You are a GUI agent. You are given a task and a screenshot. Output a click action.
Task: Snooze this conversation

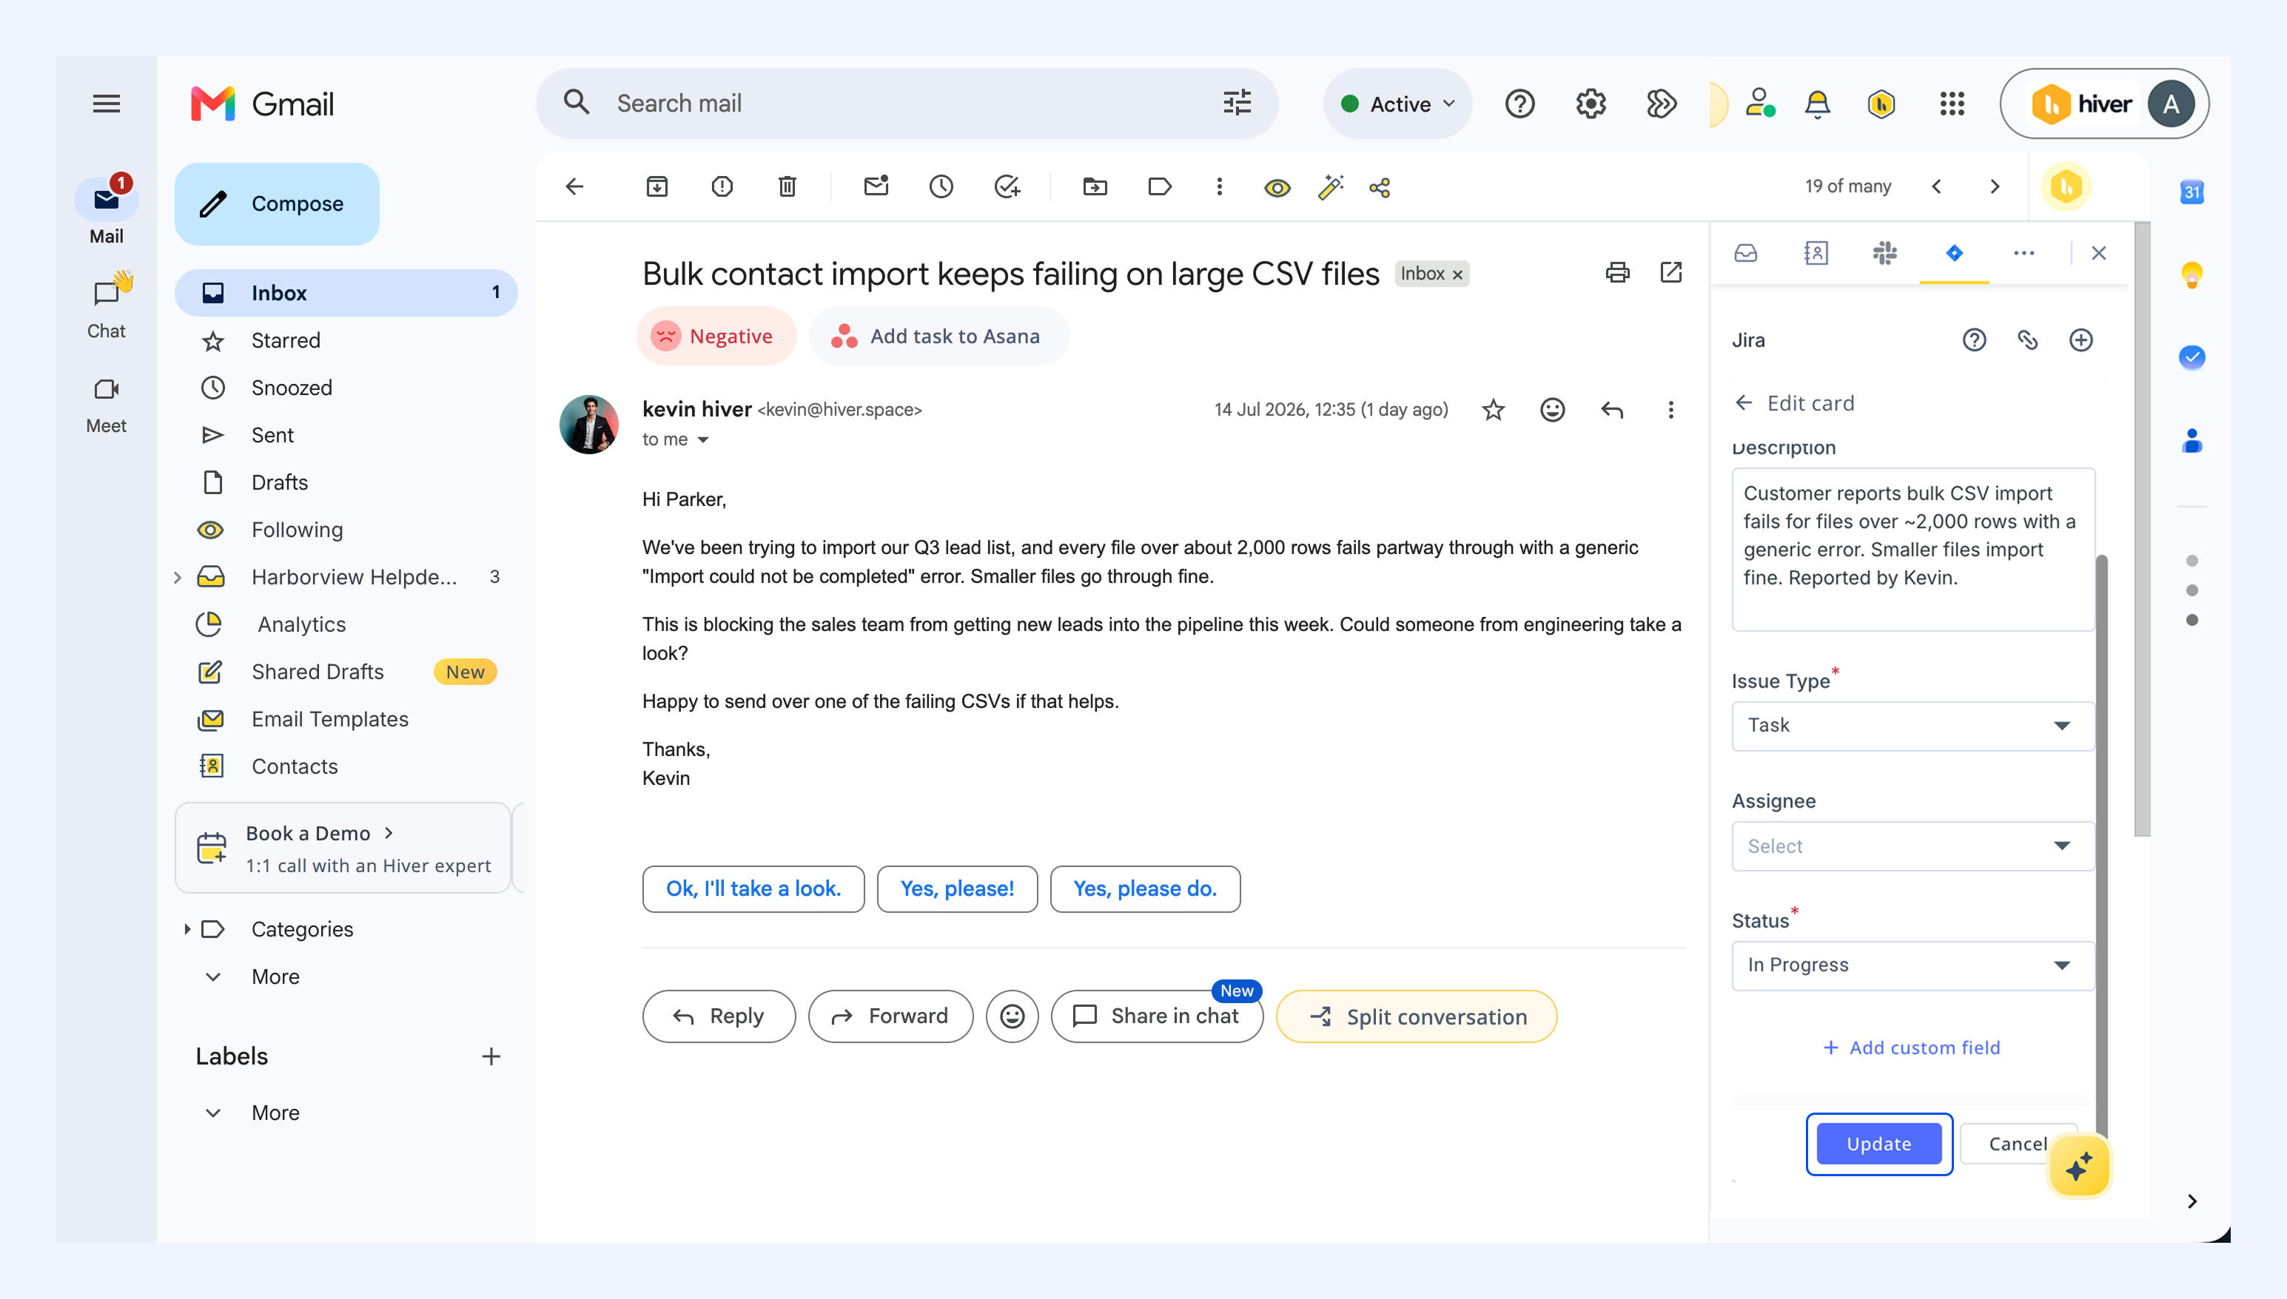941,186
